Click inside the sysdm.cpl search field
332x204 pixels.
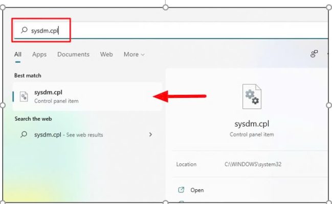[171, 31]
